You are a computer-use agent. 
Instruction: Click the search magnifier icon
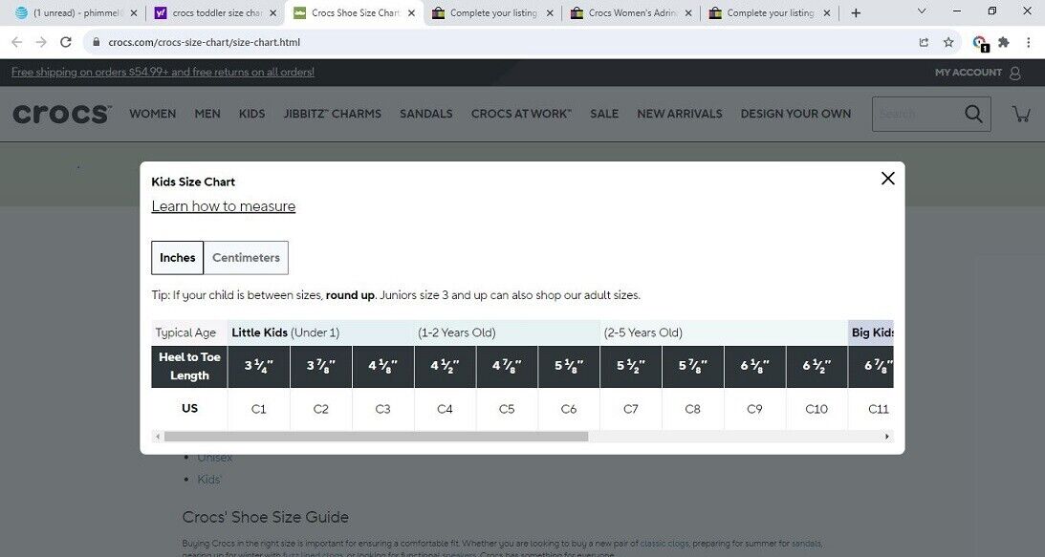click(973, 114)
